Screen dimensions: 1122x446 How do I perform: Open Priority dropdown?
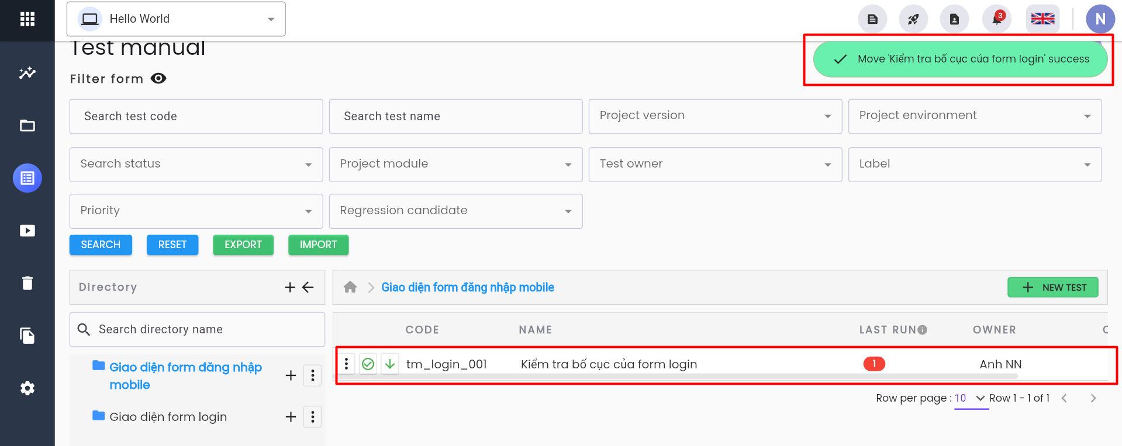196,211
